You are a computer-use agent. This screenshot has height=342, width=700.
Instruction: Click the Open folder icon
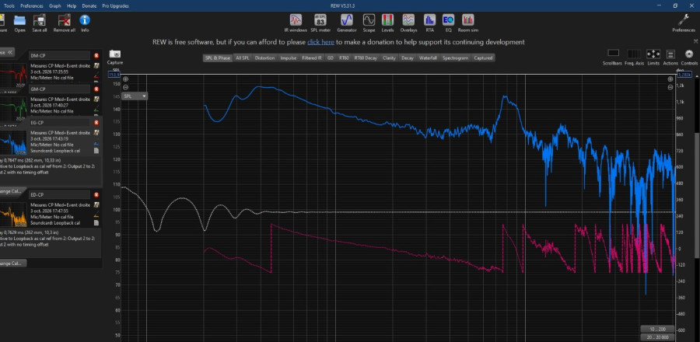pyautogui.click(x=19, y=20)
